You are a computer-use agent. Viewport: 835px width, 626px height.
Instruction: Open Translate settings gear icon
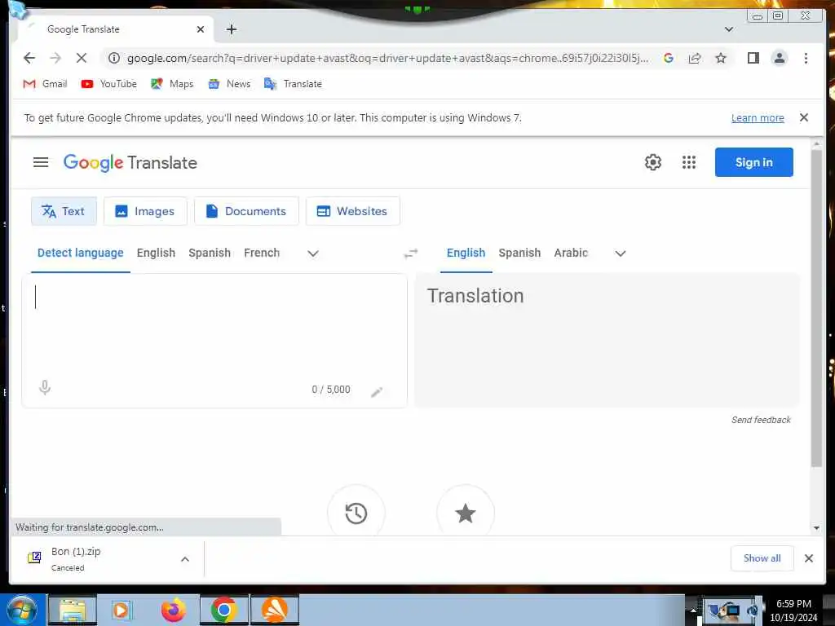click(x=653, y=162)
